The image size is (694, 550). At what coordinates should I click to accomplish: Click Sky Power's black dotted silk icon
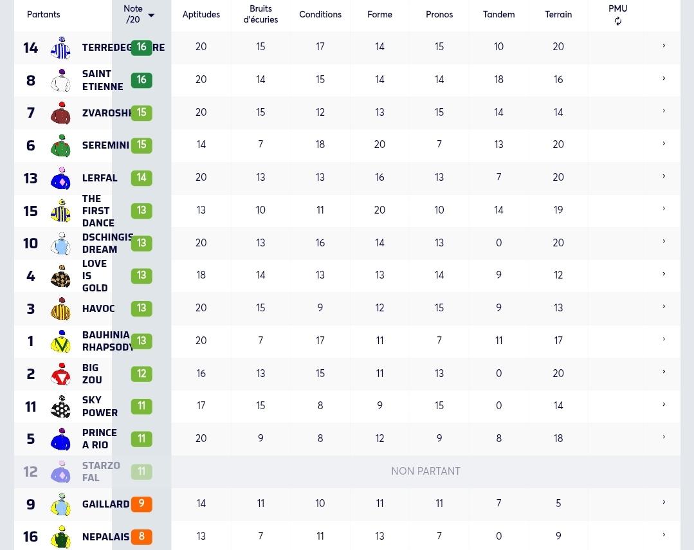pyautogui.click(x=60, y=407)
